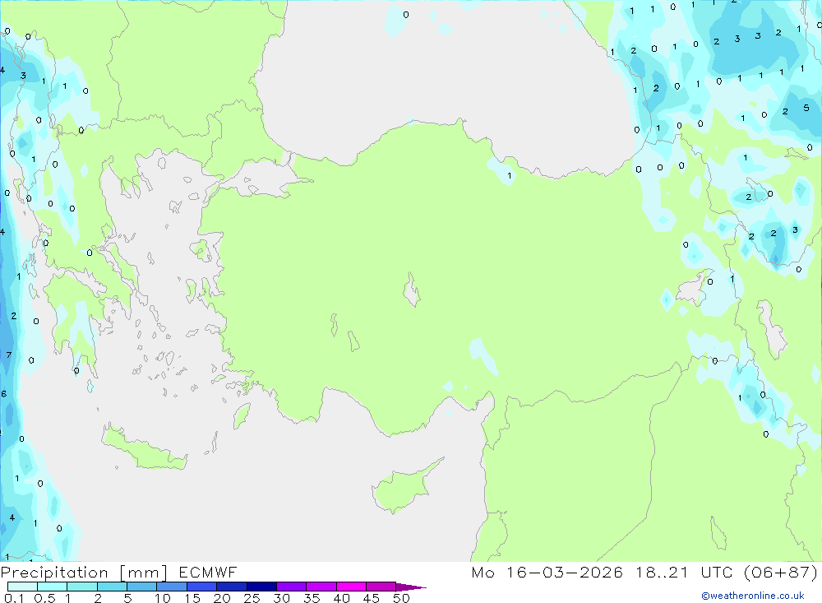Click the 'Mo 16-03-2026' date text
Screen dimensions: 822x603
547,573
